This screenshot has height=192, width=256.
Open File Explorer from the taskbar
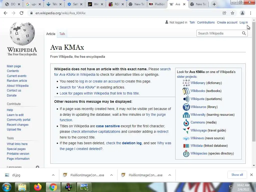point(22,187)
